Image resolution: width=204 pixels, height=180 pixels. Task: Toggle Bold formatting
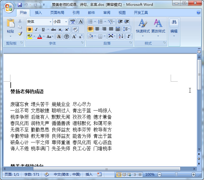(x=30, y=30)
